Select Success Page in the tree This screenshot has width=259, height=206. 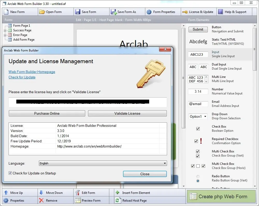22,30
